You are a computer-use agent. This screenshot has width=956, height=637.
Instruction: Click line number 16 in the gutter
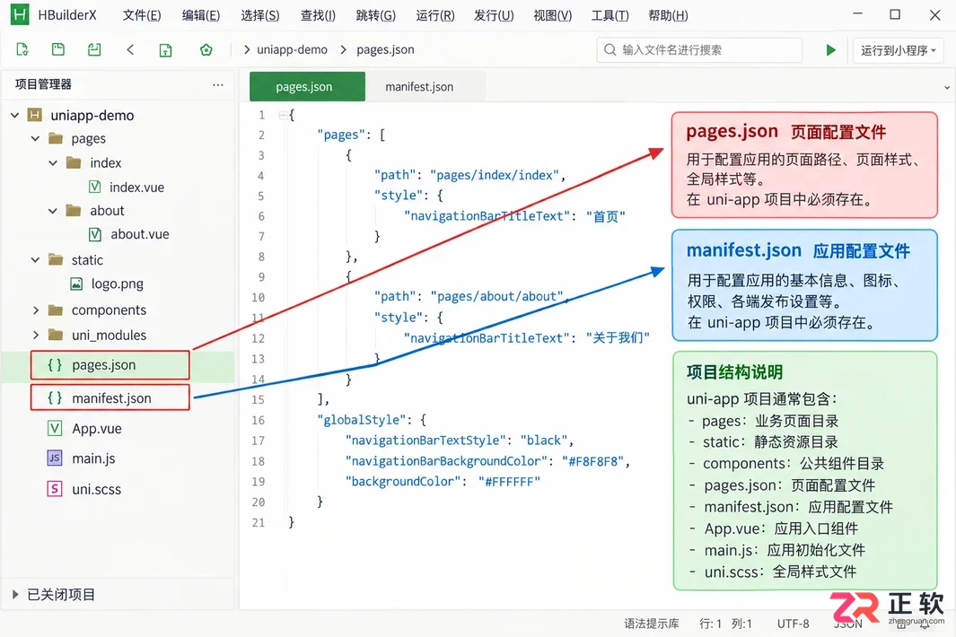point(258,420)
